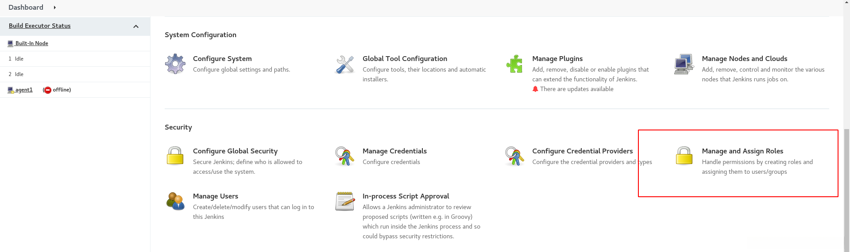Click the Configure System gear icon
This screenshot has height=252, width=850.
(x=175, y=64)
